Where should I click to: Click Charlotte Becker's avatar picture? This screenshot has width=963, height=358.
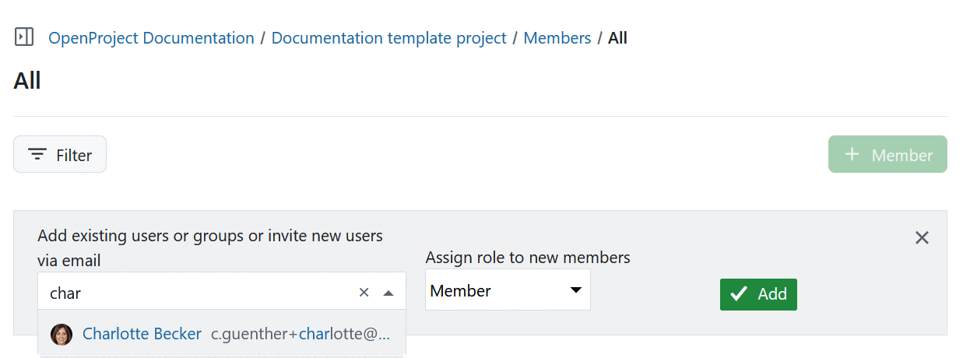tap(62, 335)
